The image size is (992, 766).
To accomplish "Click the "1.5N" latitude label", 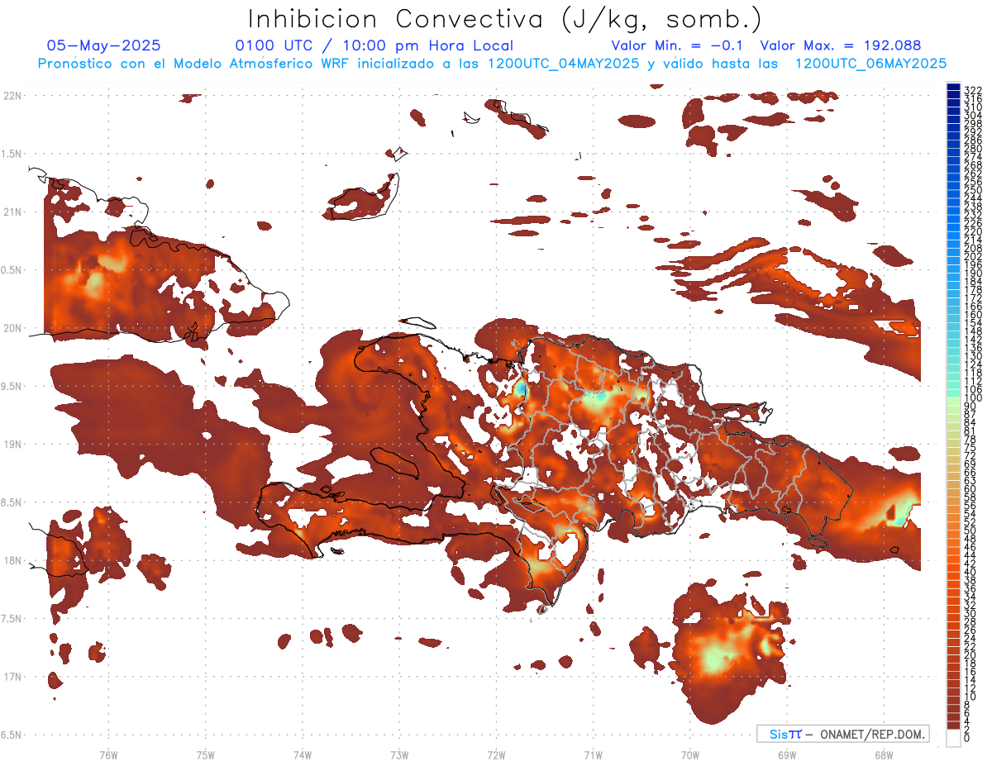I will [x=12, y=154].
